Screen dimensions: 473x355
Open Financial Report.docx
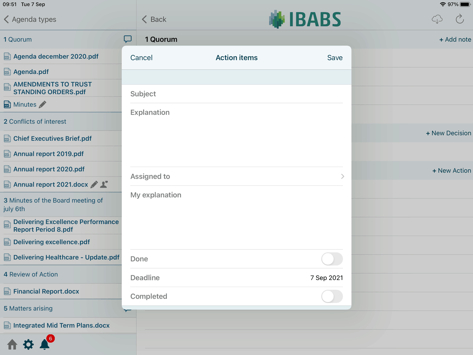(46, 291)
